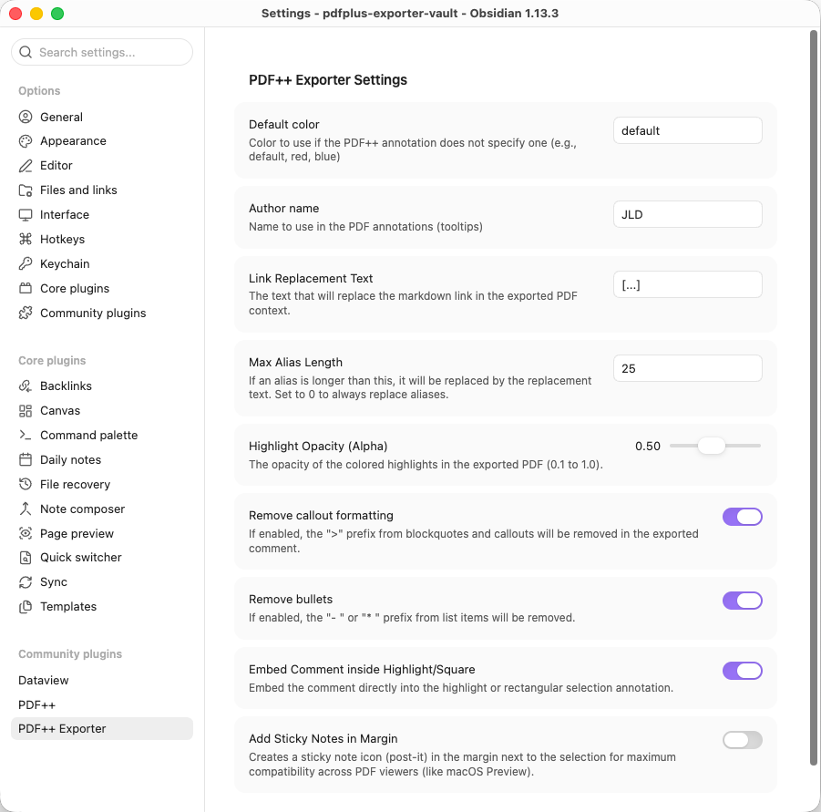Click the Sync arrows icon
Viewport: 821px width, 812px height.
coord(26,582)
